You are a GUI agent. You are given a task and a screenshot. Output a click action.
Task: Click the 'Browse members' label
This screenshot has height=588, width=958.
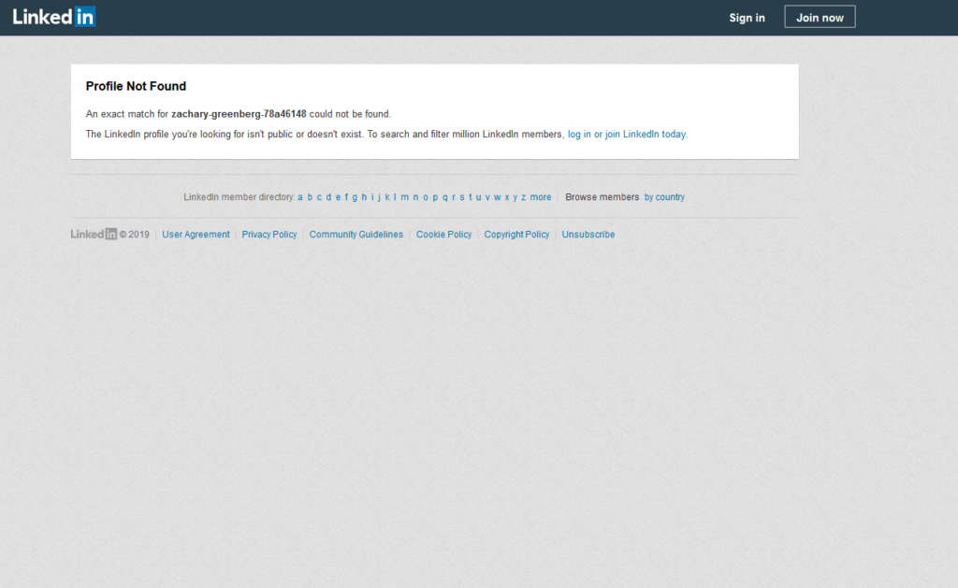point(602,197)
